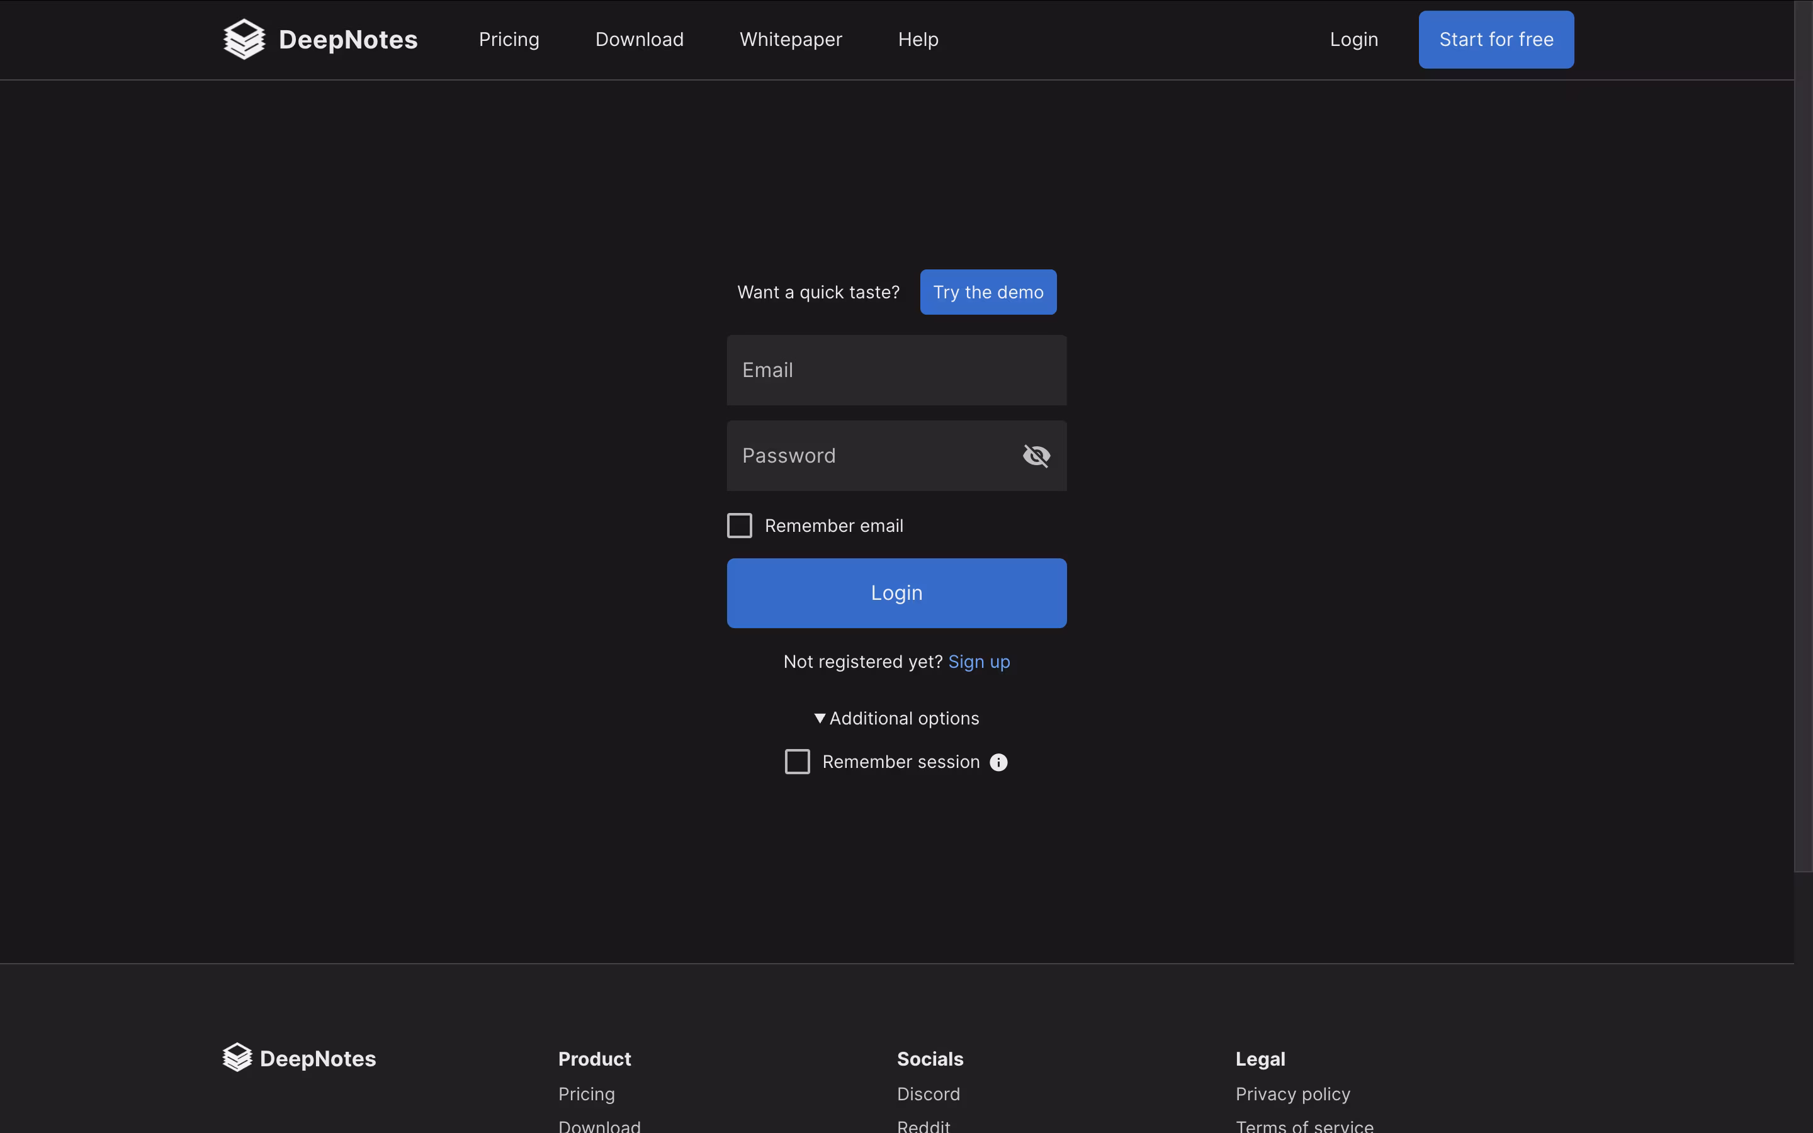Follow the Sign up link
The image size is (1813, 1133).
pos(978,662)
